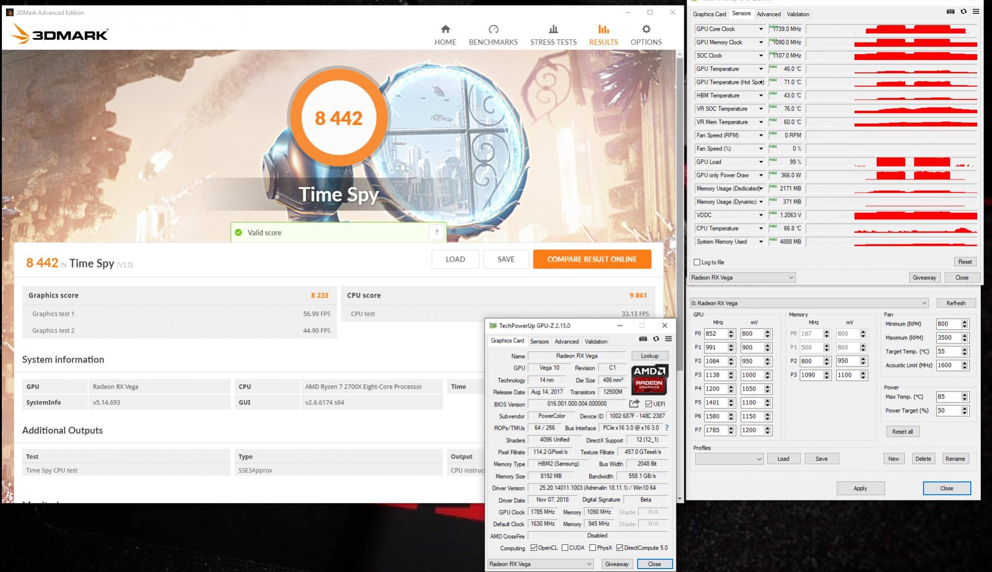992x572 pixels.
Task: Open the Options gear icon
Action: 646,30
